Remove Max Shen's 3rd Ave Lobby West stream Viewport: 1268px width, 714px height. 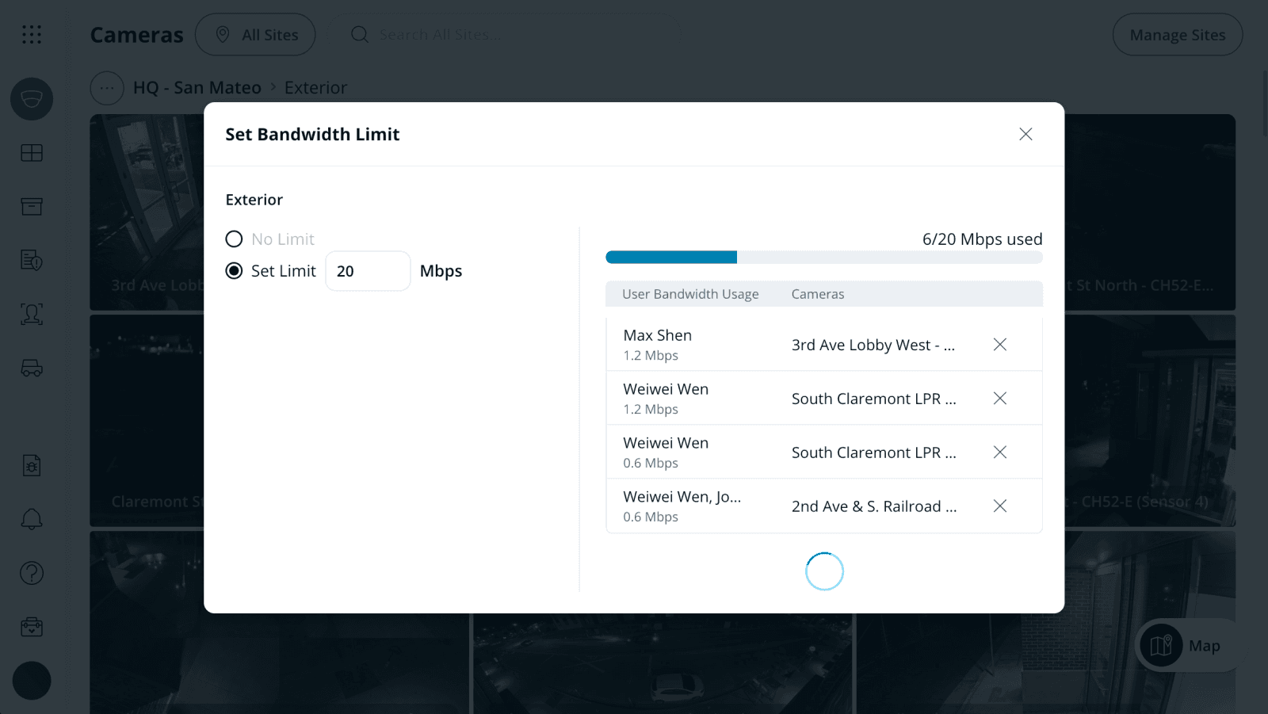pos(999,344)
